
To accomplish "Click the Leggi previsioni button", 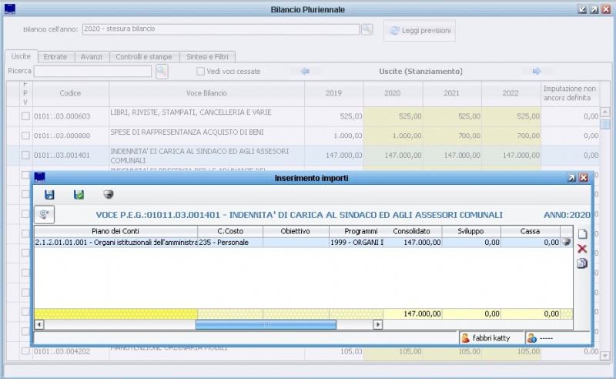I will tap(419, 30).
